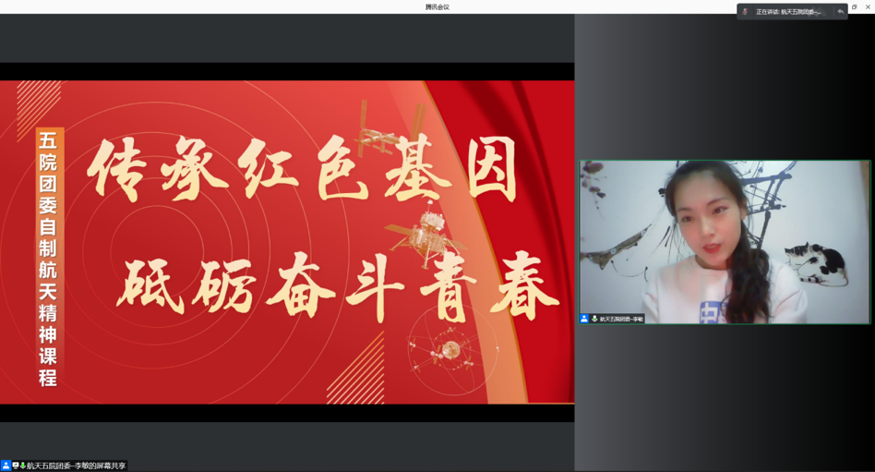Screen dimensions: 875x472
Task: Click the 腾讯会议 window title text
Action: coord(437,7)
